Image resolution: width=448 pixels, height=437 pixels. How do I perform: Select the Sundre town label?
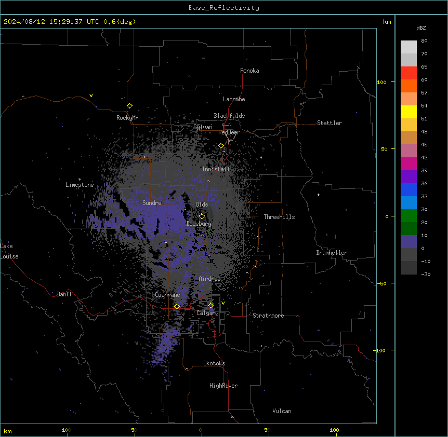point(152,203)
